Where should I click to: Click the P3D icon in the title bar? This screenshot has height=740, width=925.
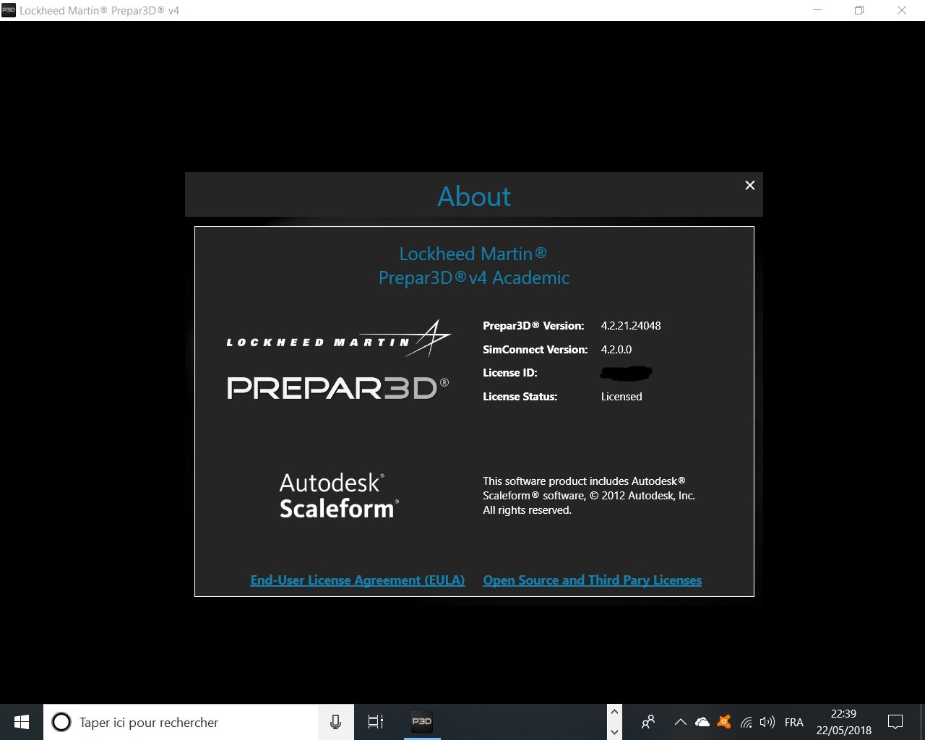click(x=9, y=10)
